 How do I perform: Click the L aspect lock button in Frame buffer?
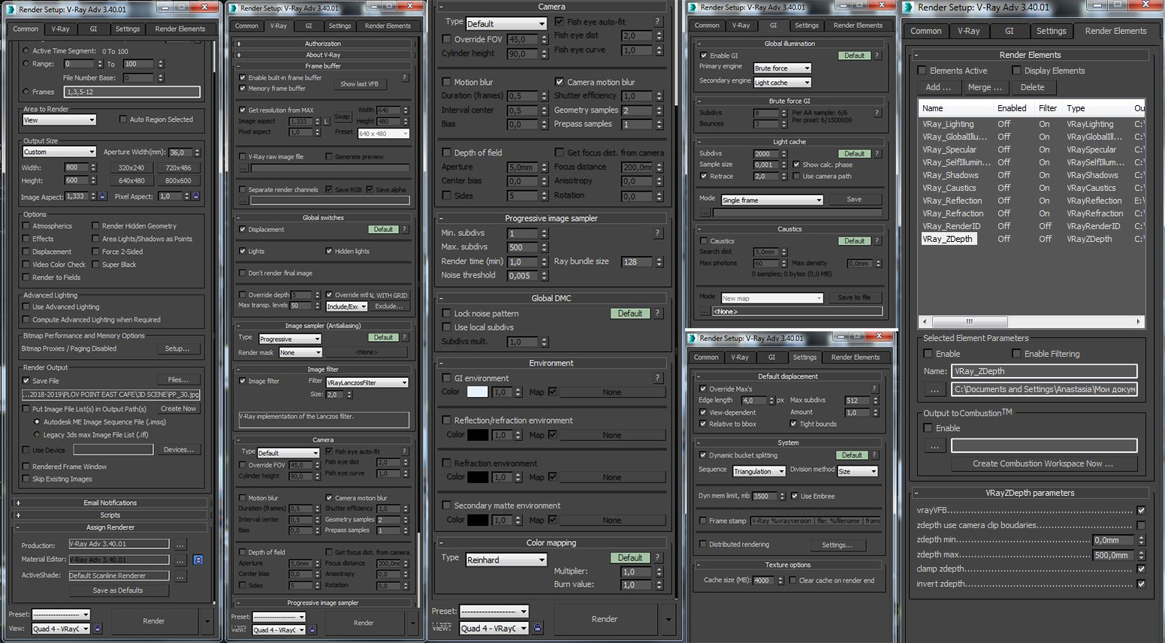(x=327, y=121)
